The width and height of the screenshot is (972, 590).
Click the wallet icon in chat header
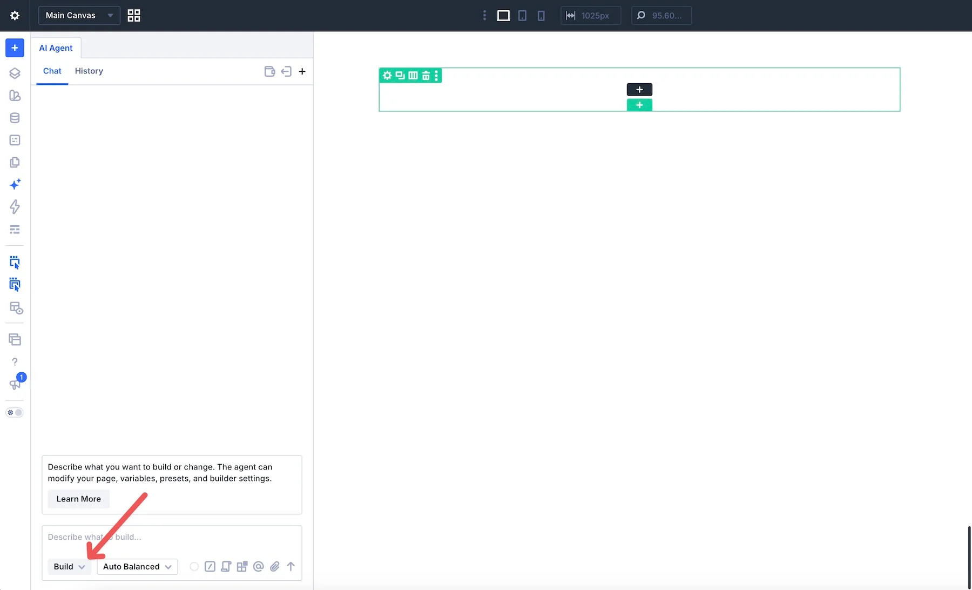tap(270, 71)
